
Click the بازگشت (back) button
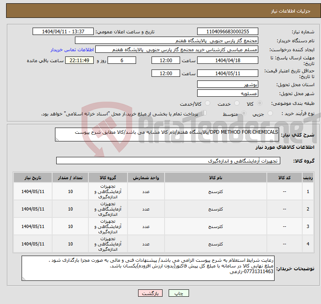pos(150,293)
